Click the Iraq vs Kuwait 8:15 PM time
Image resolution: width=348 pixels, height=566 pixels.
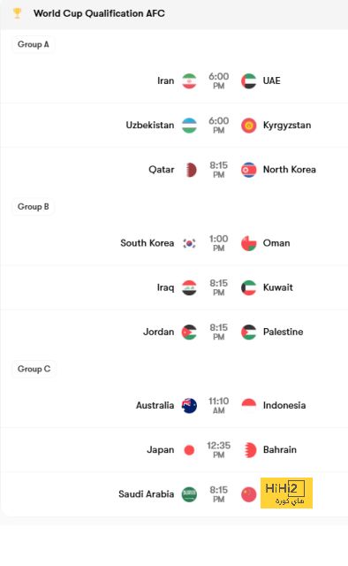(x=218, y=287)
